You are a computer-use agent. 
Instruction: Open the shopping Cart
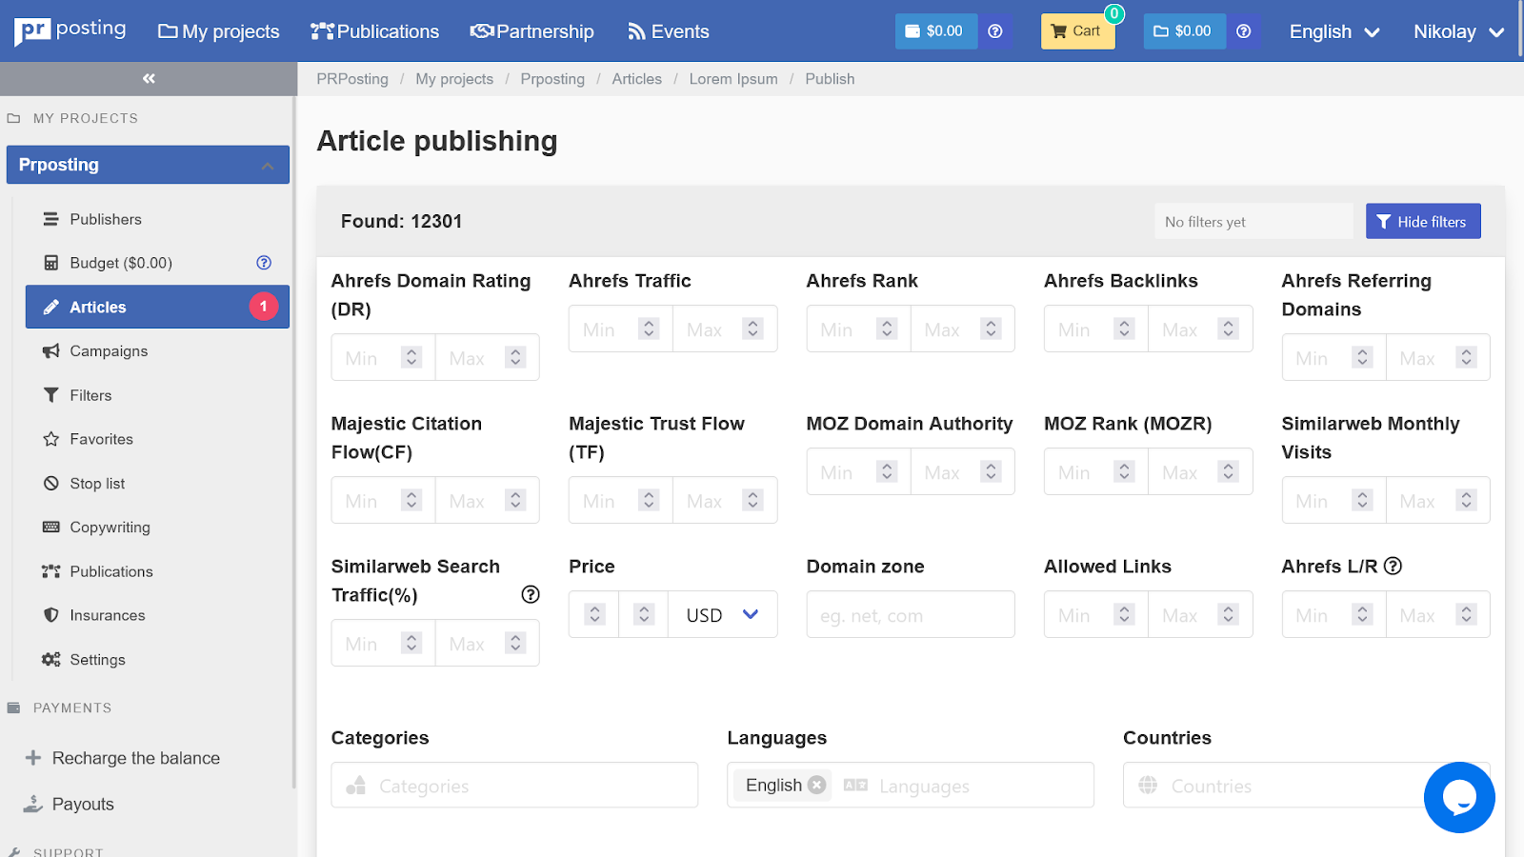coord(1076,31)
